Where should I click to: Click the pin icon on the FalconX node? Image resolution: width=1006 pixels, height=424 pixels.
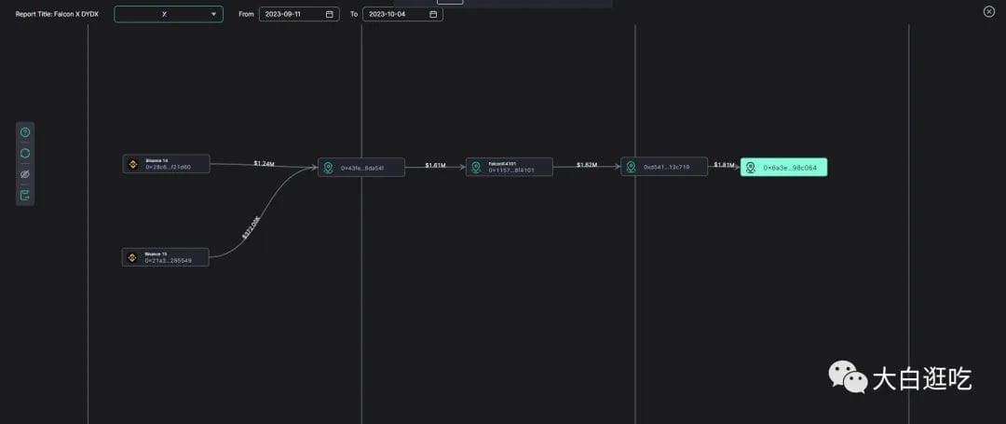[x=476, y=168]
